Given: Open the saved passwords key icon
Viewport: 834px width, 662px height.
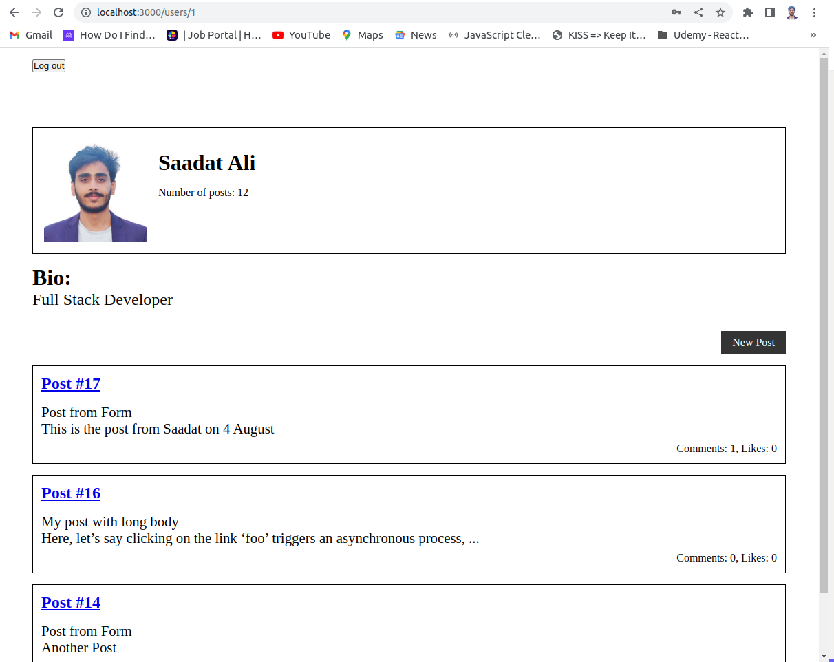Looking at the screenshot, I should coord(676,12).
